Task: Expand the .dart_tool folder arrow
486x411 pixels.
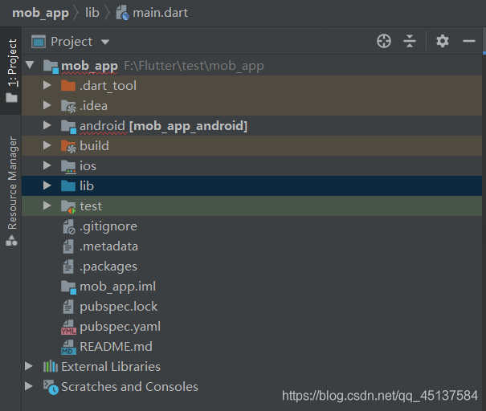Action: pyautogui.click(x=47, y=86)
